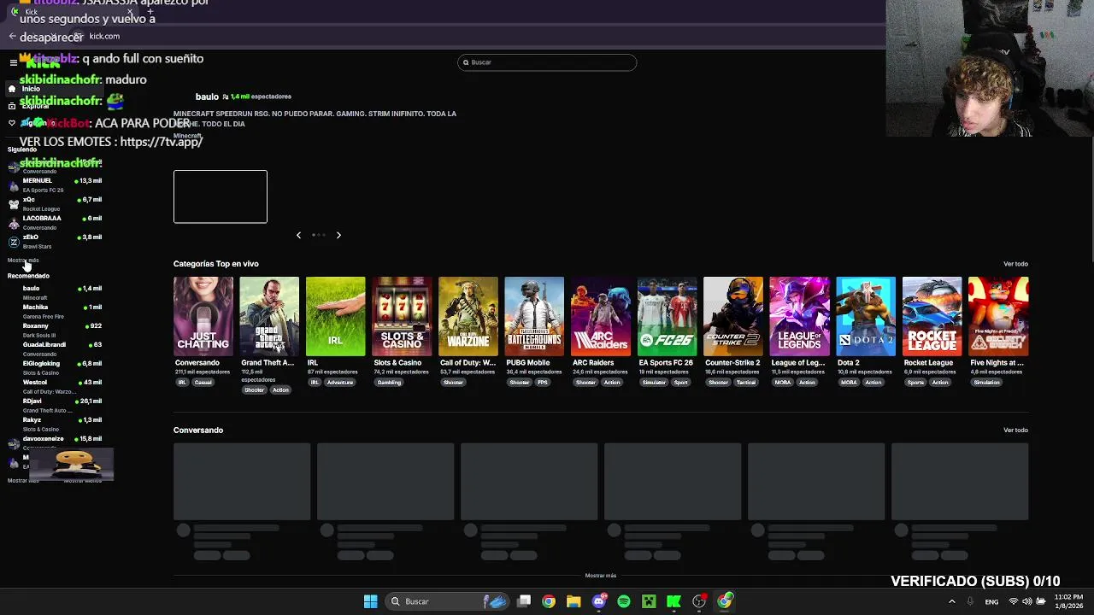Open Just Chatting category card
The width and height of the screenshot is (1094, 615).
coord(203,316)
